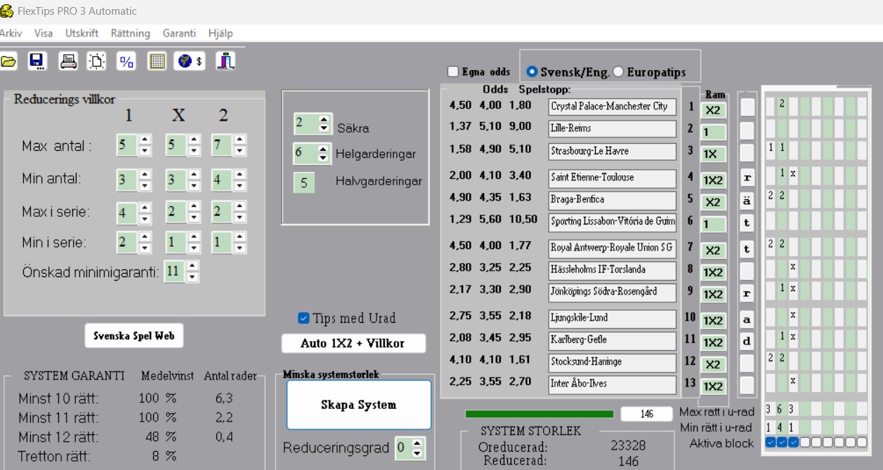Open the Rättning menu
This screenshot has height=470, width=883.
pyautogui.click(x=130, y=33)
